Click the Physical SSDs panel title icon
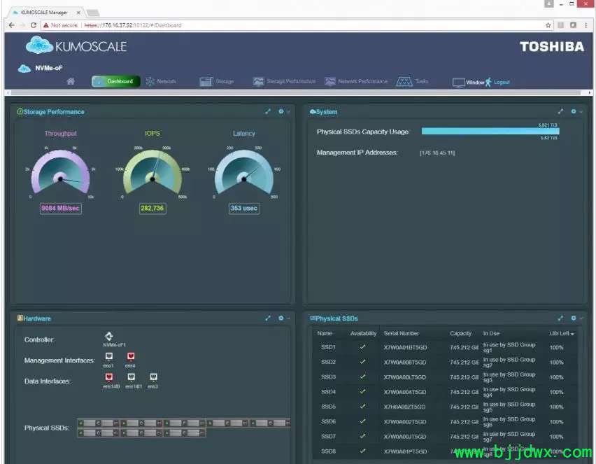The height and width of the screenshot is (464, 596). (x=313, y=318)
